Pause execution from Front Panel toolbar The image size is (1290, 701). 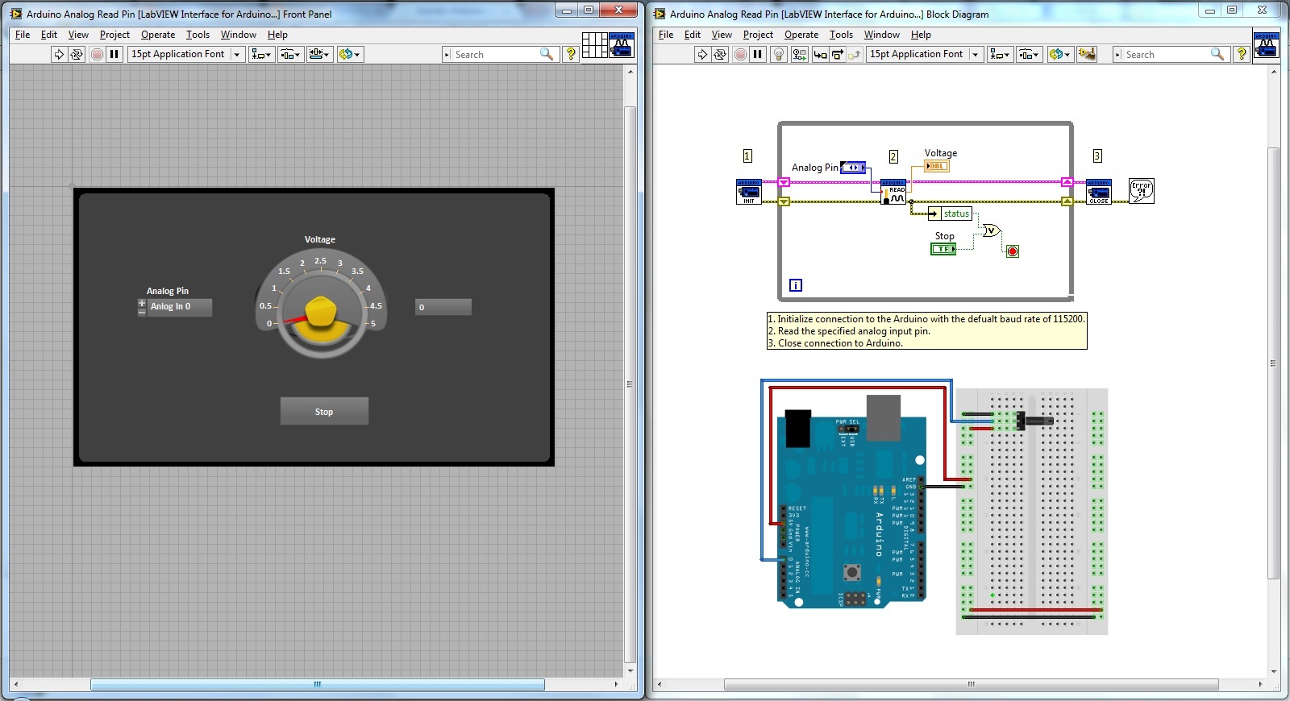click(114, 54)
